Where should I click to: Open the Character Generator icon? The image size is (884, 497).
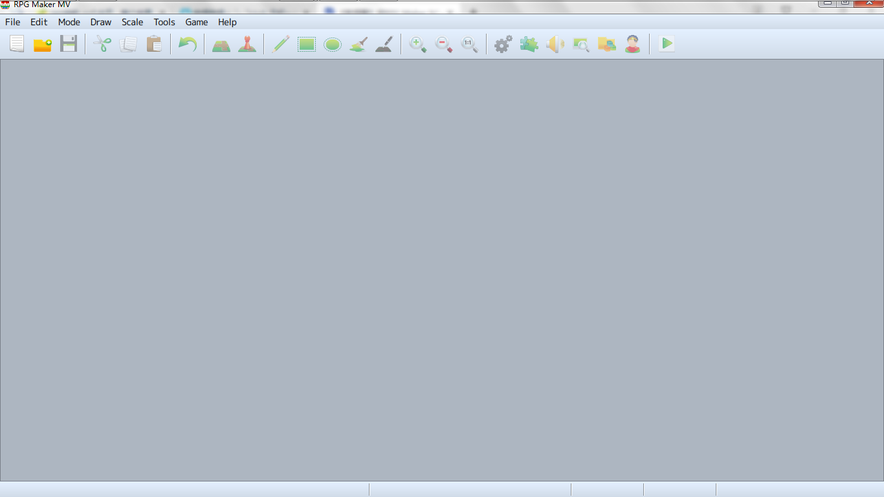click(633, 44)
